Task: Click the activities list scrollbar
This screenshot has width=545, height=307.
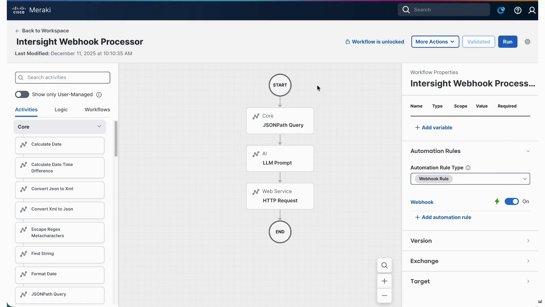Action: [x=116, y=139]
